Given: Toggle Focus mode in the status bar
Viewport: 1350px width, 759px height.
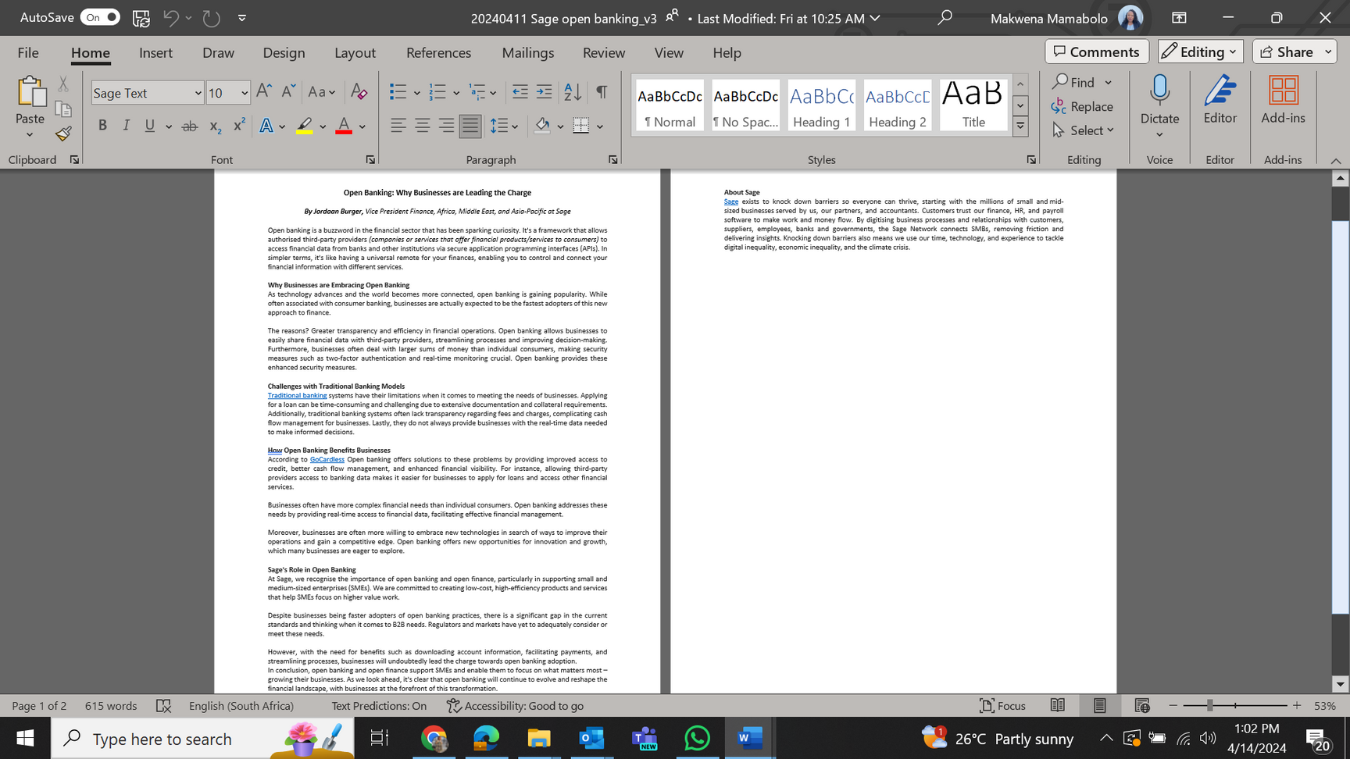Looking at the screenshot, I should [x=1002, y=706].
